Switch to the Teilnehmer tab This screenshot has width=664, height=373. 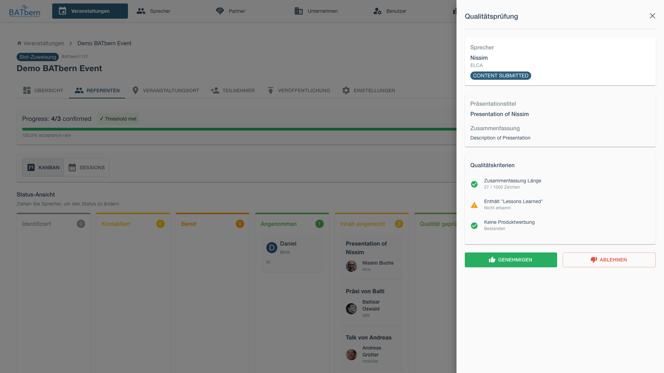232,90
